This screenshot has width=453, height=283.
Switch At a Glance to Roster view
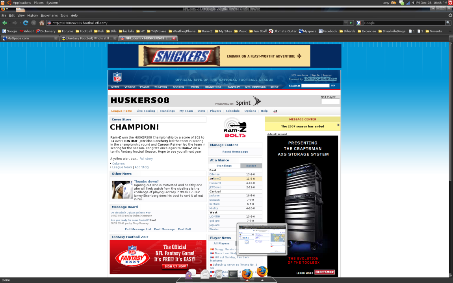251,166
